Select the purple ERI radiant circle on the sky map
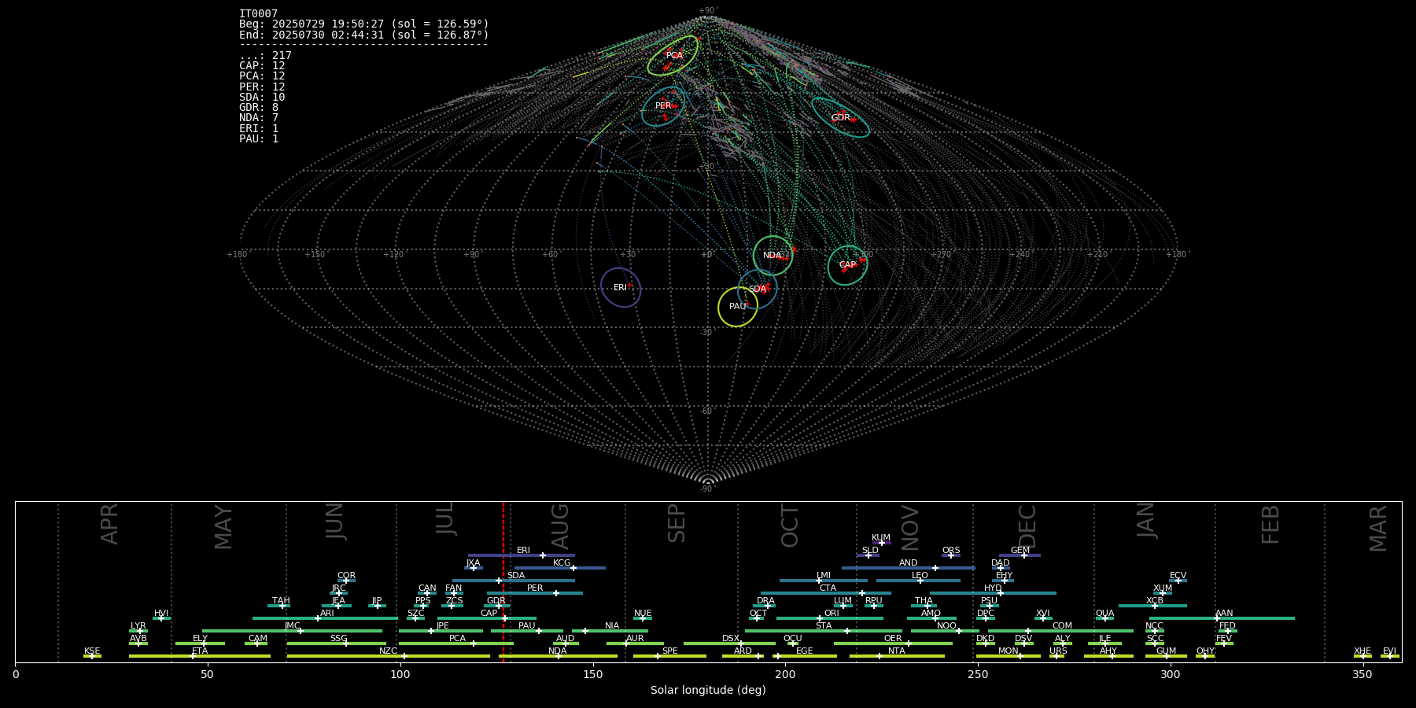This screenshot has height=708, width=1416. pyautogui.click(x=621, y=288)
